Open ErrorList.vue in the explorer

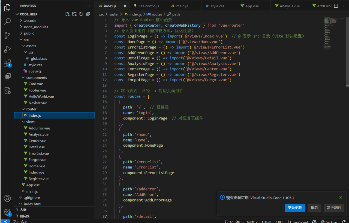pos(54,153)
